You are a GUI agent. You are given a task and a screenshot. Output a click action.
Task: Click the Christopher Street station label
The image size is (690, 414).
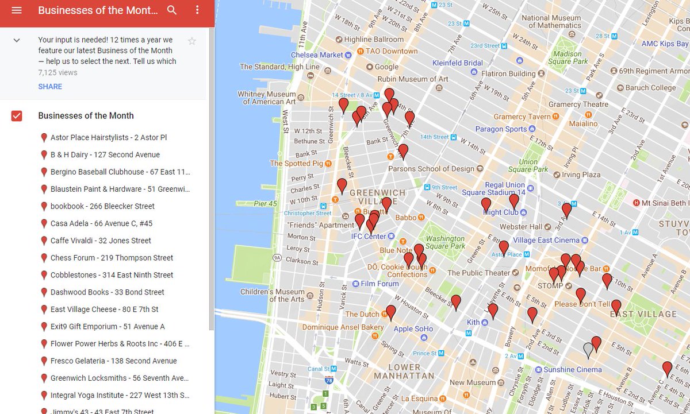[308, 213]
